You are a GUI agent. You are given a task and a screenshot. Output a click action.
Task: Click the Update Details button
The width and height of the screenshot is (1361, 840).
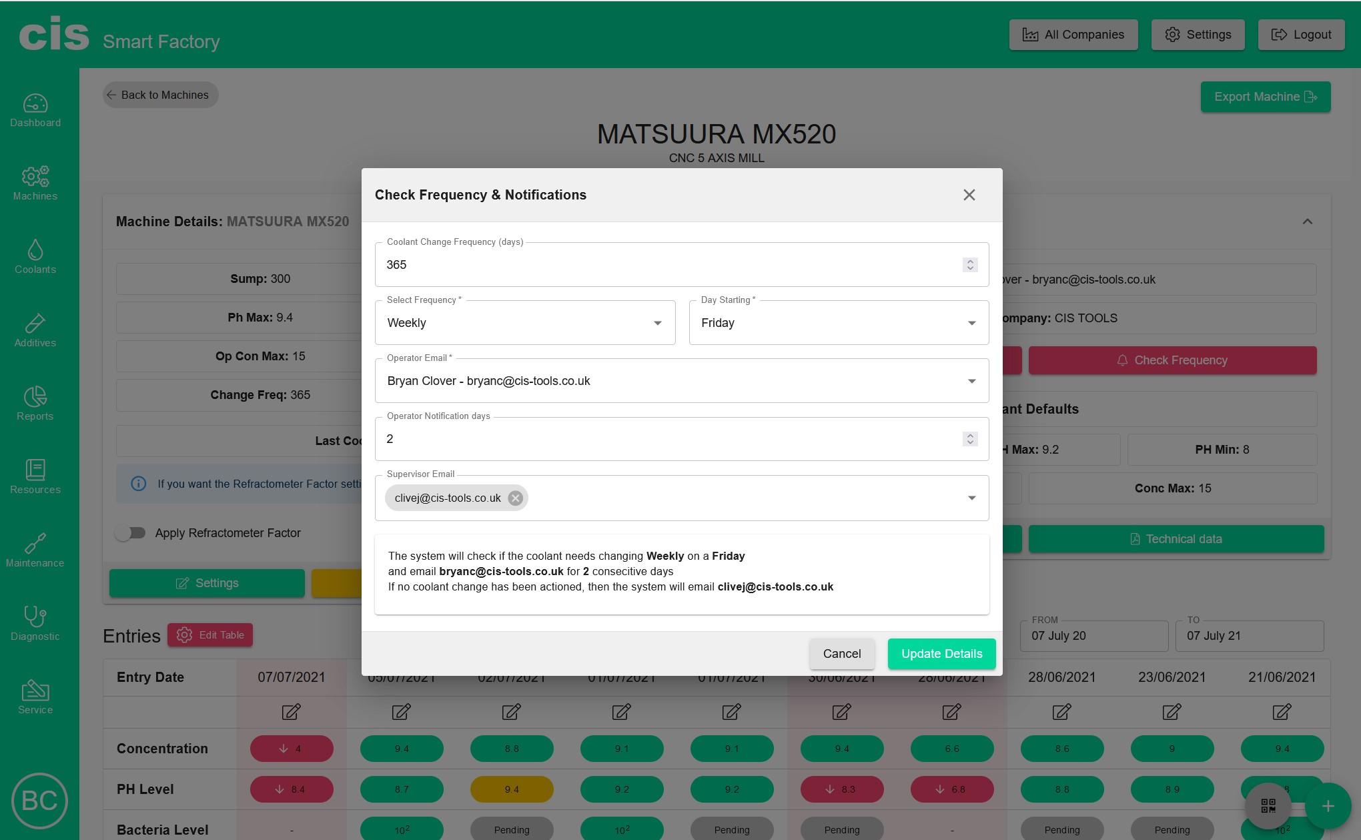click(x=941, y=654)
